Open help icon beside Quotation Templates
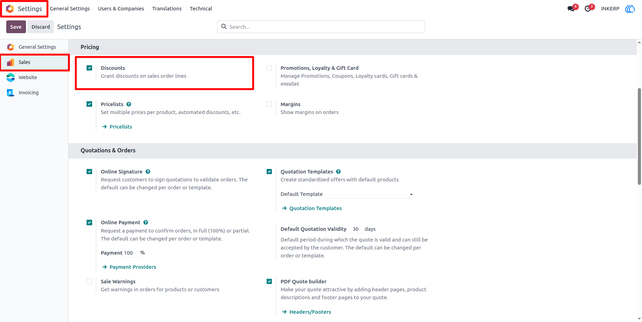 click(x=338, y=172)
